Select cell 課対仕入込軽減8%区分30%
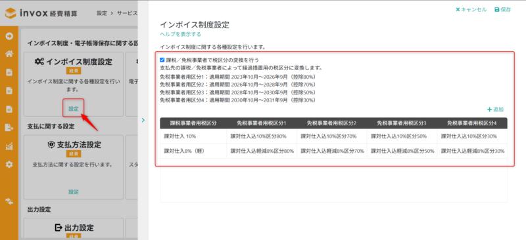This screenshot has height=240, width=526. 471,151
